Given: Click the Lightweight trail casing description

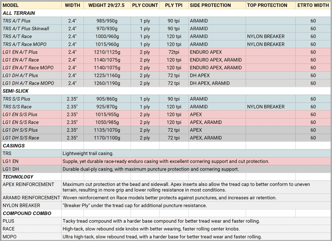Looking at the screenshot, I should click(x=88, y=153).
